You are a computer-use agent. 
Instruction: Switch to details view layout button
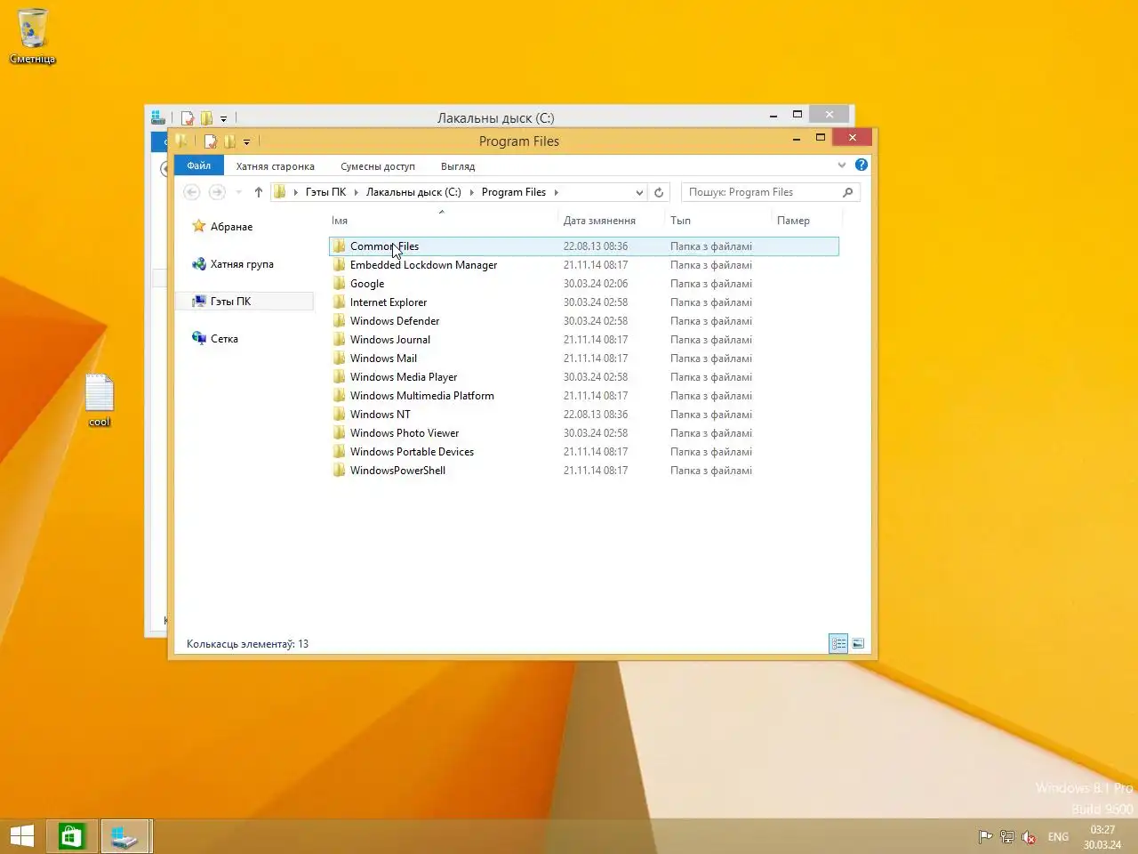pyautogui.click(x=838, y=643)
